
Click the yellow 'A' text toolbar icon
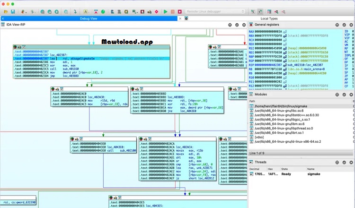86,11
